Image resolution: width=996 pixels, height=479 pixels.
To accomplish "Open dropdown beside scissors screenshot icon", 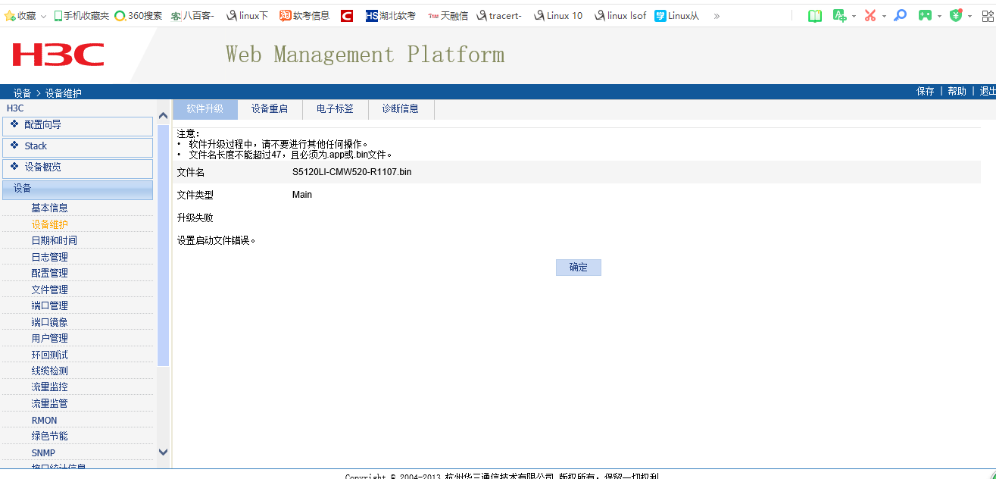I will click(x=884, y=17).
